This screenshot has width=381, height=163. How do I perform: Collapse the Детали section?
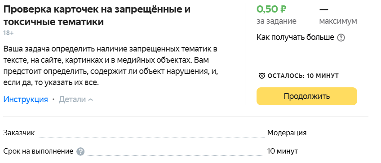[76, 99]
